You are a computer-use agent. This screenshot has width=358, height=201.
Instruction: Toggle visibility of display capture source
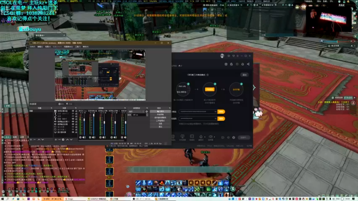click(73, 132)
